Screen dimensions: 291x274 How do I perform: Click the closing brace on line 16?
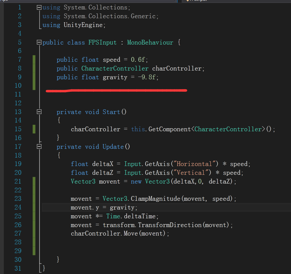(58, 138)
